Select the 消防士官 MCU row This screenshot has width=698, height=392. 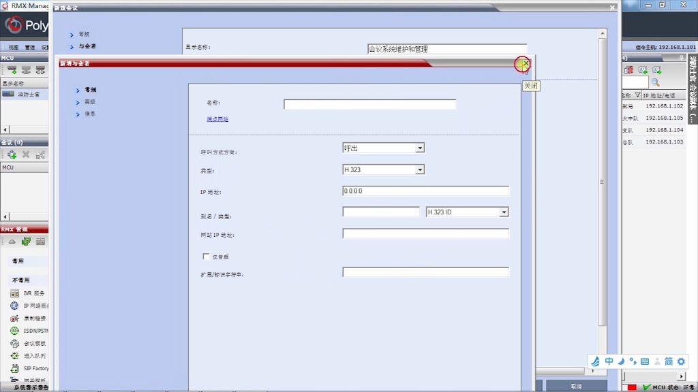25,94
